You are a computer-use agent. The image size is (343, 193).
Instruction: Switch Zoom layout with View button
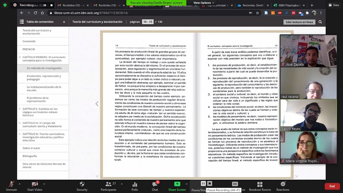[334, 5]
